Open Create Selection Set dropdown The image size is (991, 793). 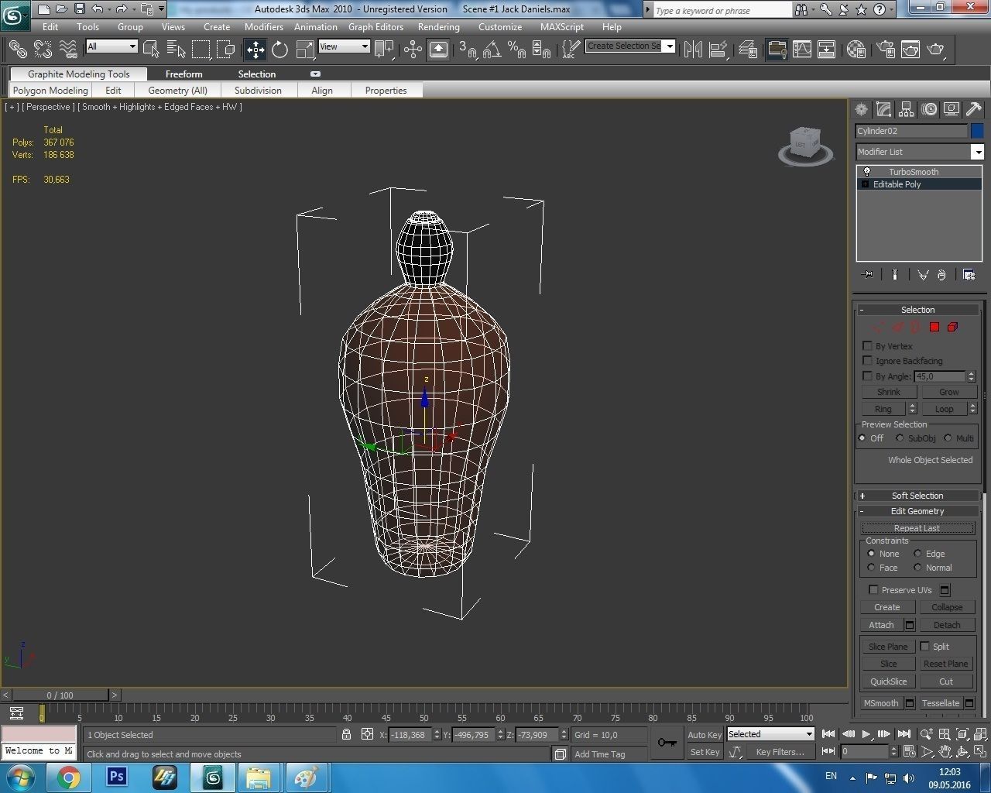670,46
